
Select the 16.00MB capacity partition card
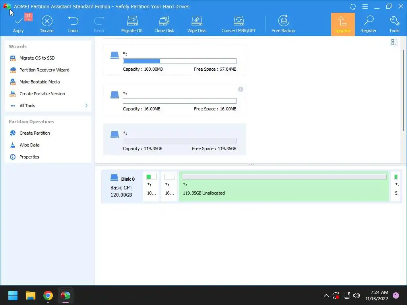click(x=174, y=100)
